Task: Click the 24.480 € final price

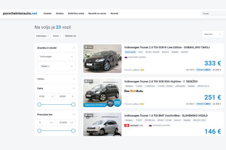Action: tap(217, 104)
